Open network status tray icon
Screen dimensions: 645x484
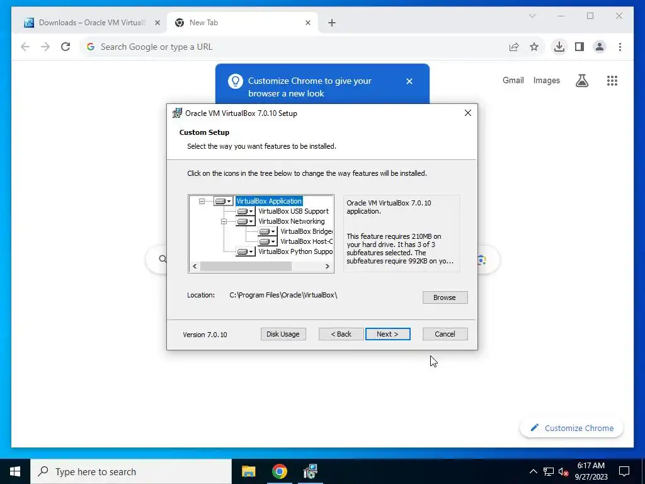coord(549,471)
